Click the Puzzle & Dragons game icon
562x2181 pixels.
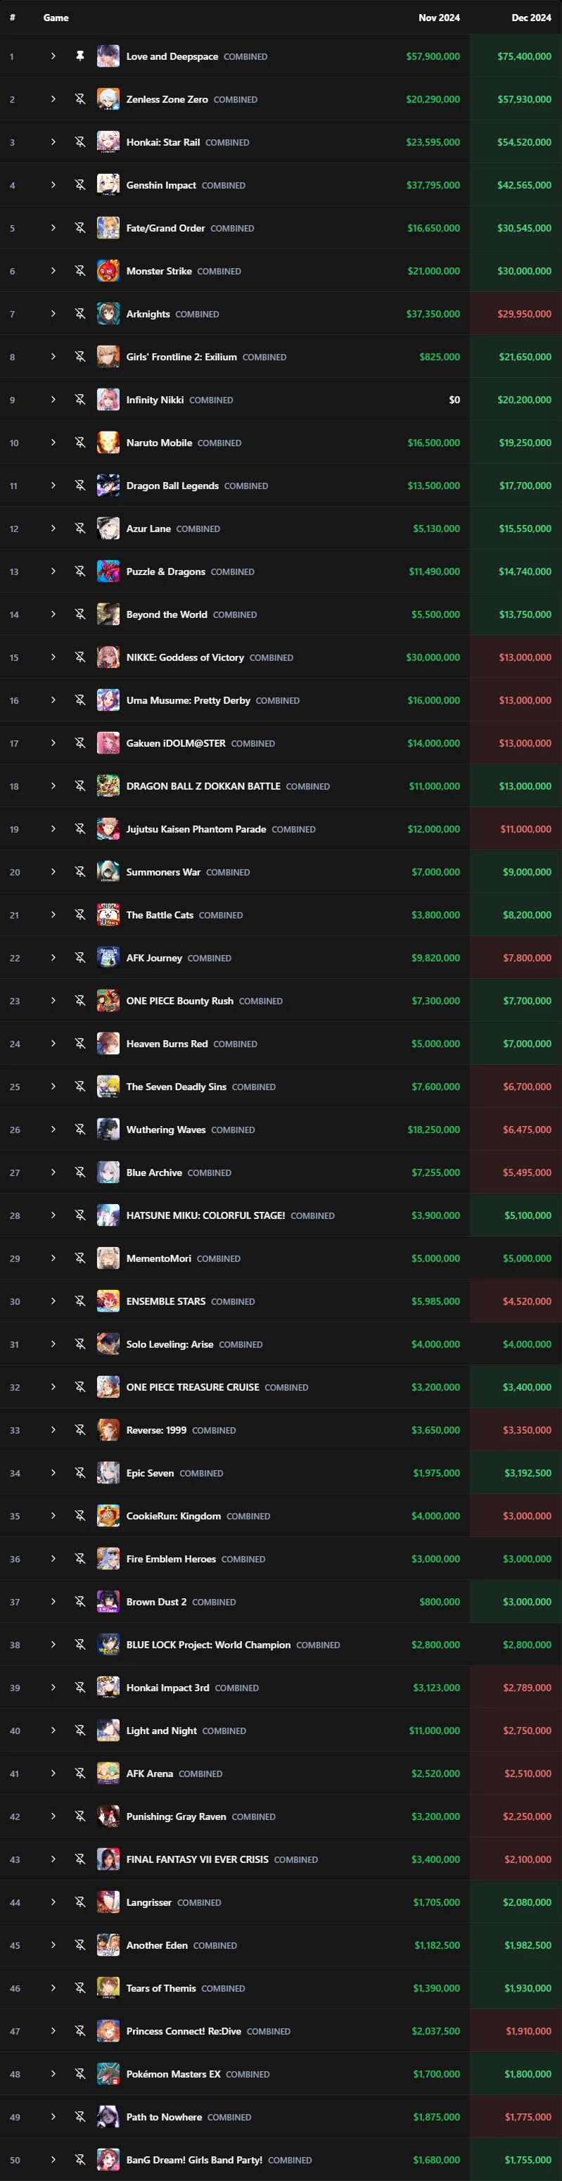click(108, 571)
